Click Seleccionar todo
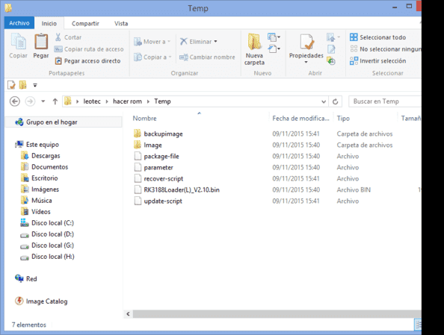 tap(377, 37)
